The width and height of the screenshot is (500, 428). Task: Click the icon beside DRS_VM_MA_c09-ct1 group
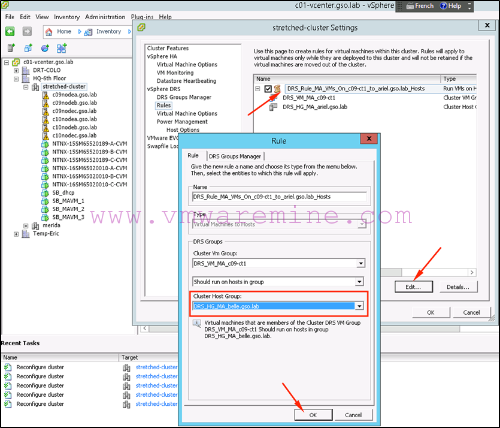(273, 98)
